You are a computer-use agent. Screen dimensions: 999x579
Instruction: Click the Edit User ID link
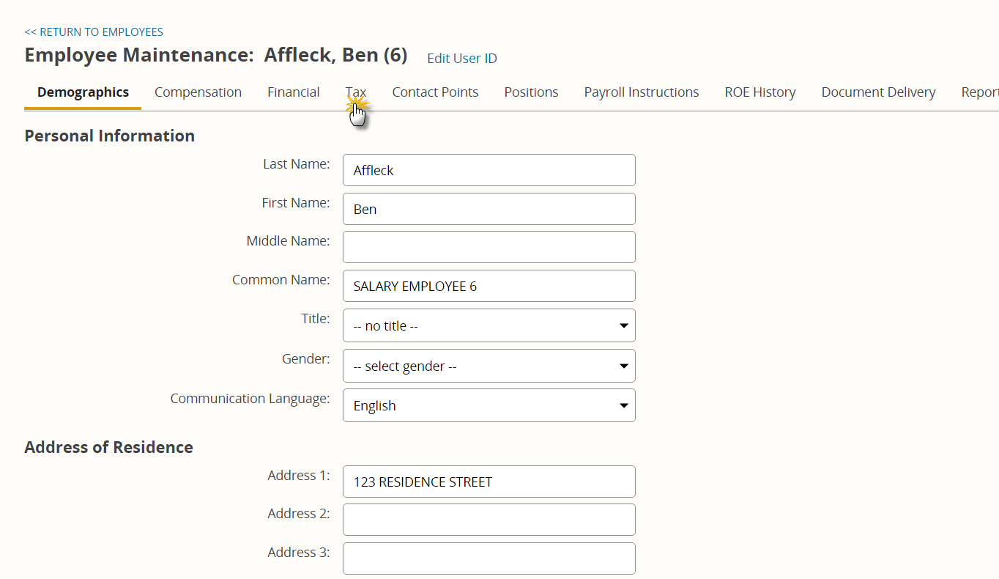pos(462,59)
